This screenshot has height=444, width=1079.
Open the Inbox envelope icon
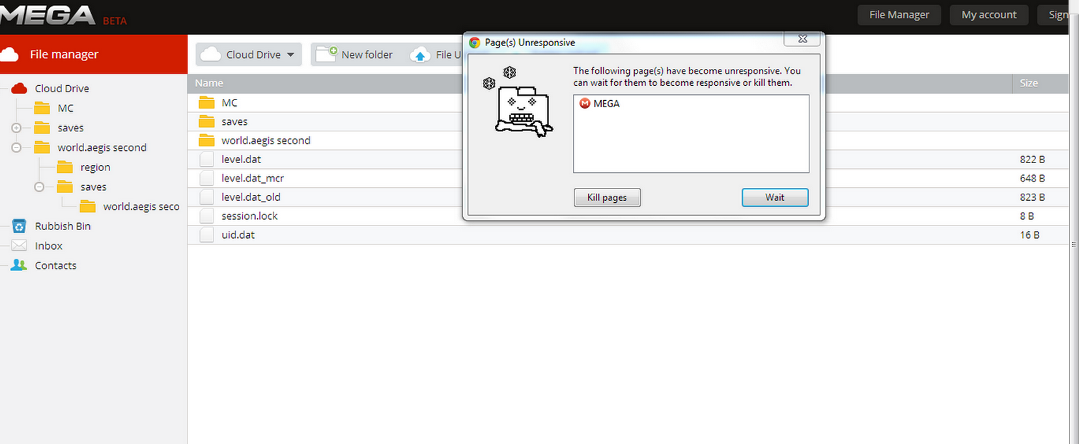19,245
